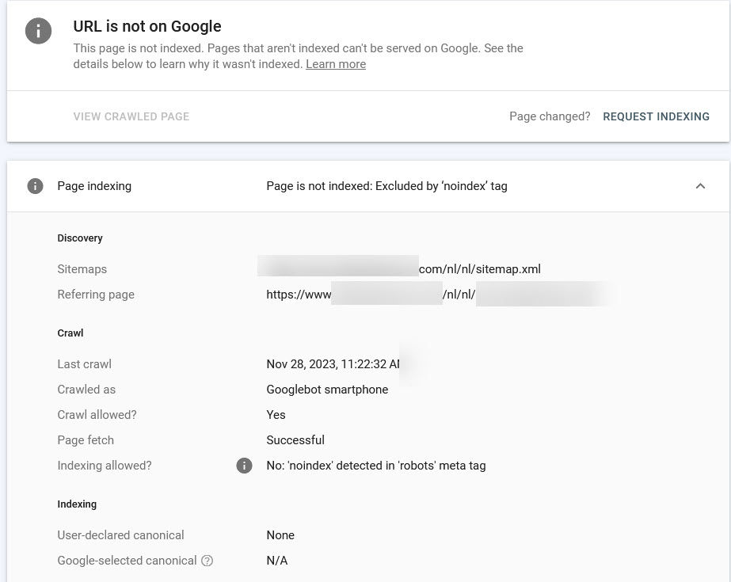
Task: Open help icon for Google-selected canonical
Action: pyautogui.click(x=207, y=561)
